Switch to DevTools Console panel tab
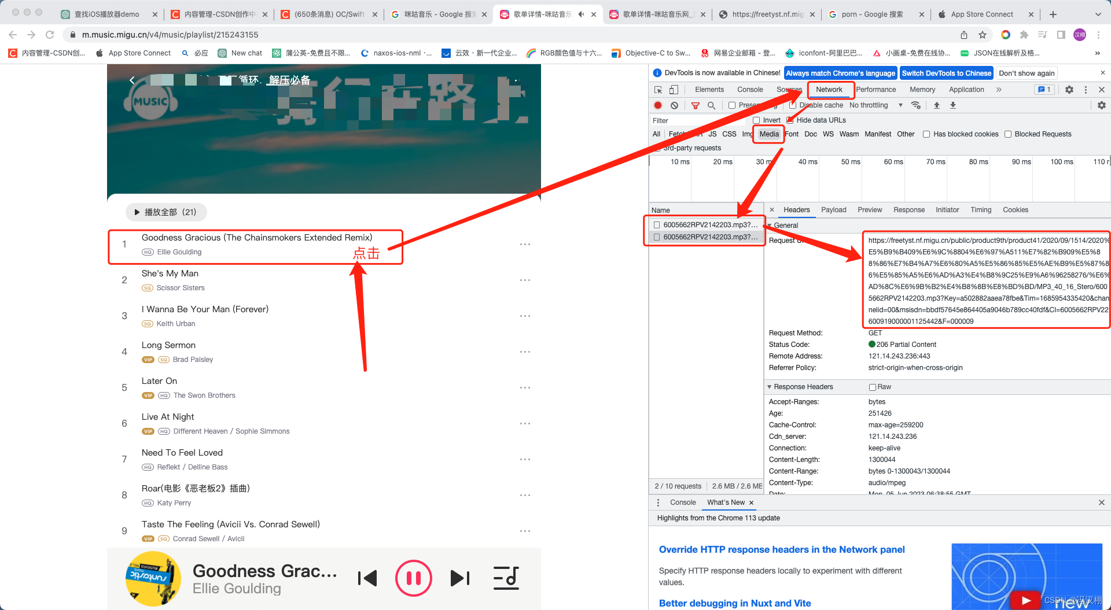The height and width of the screenshot is (610, 1111). tap(750, 90)
